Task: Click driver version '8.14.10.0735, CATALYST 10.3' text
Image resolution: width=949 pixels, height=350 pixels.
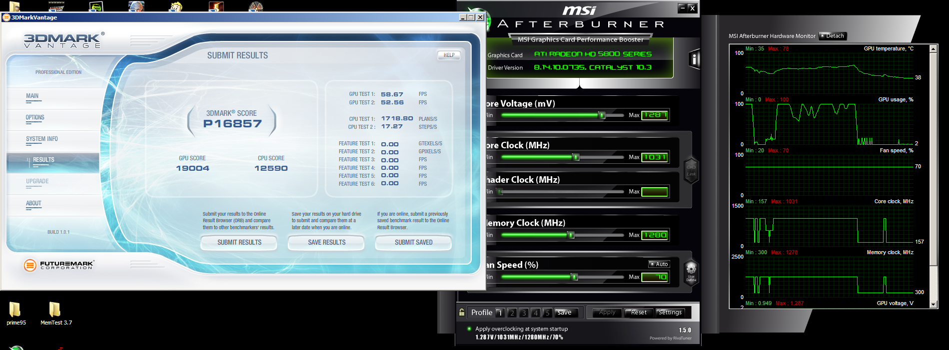Action: coord(593,67)
